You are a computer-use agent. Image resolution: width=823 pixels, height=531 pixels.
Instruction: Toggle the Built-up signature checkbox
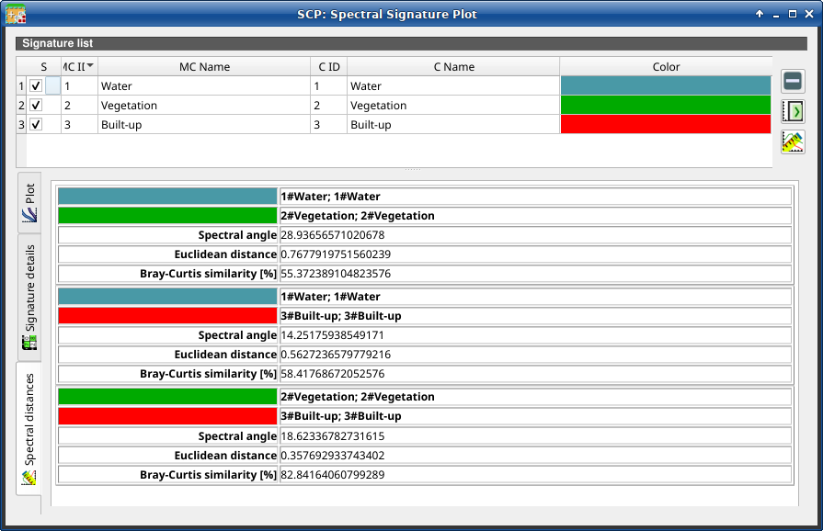[x=36, y=125]
